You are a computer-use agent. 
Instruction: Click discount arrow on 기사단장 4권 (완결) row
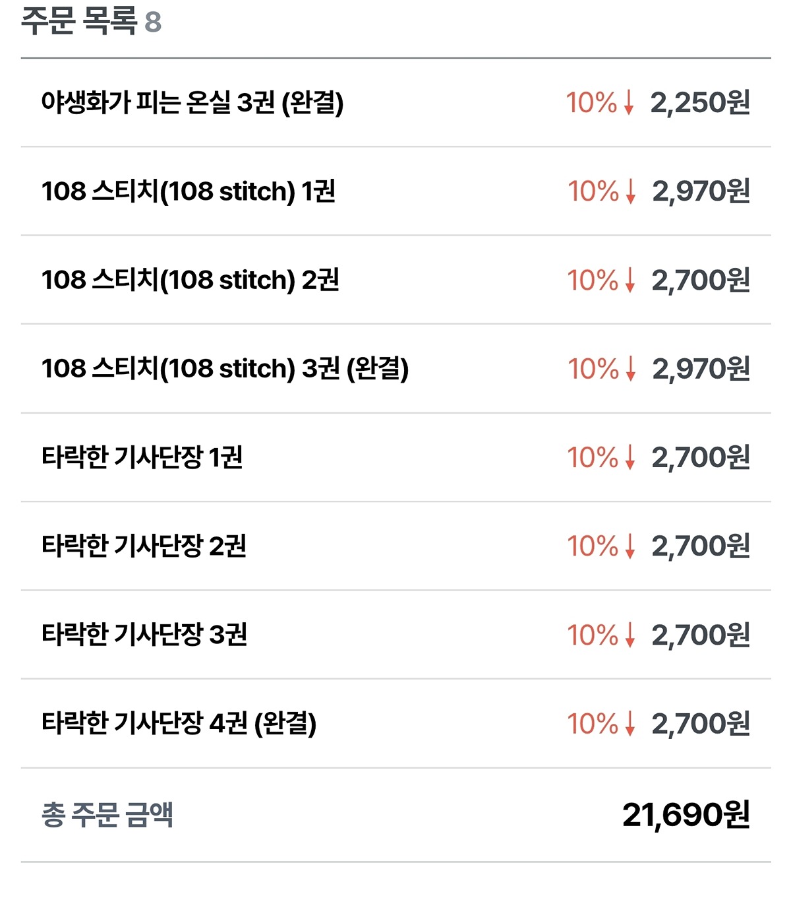(x=630, y=724)
